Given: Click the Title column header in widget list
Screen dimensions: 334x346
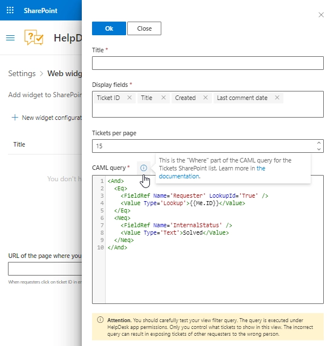Looking at the screenshot, I should pyautogui.click(x=19, y=144).
